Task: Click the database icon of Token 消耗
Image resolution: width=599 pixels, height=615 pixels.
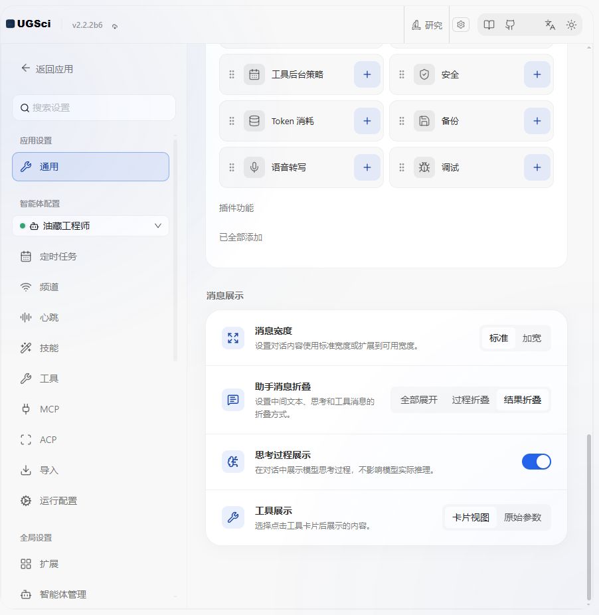Action: coord(254,121)
